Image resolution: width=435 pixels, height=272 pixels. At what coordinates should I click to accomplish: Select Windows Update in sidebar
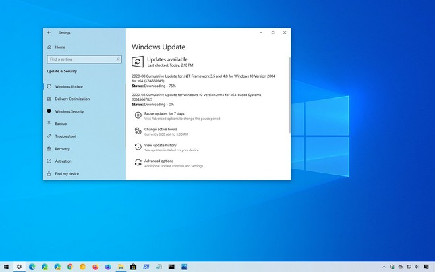point(69,86)
